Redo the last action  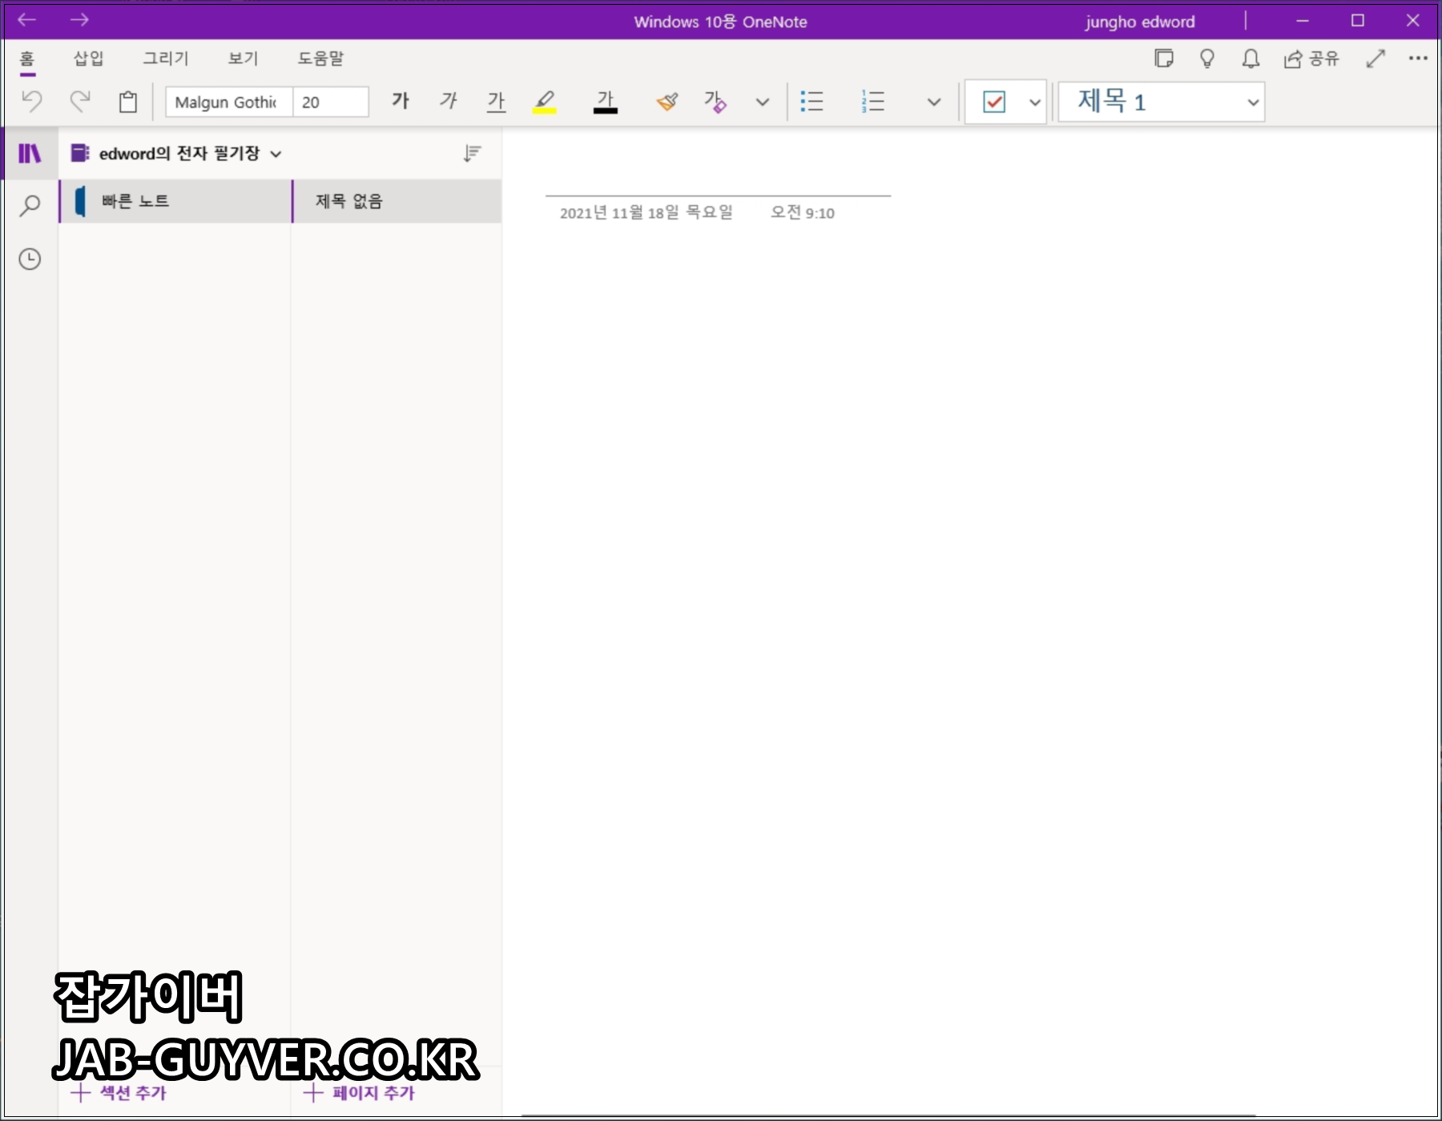tap(79, 102)
